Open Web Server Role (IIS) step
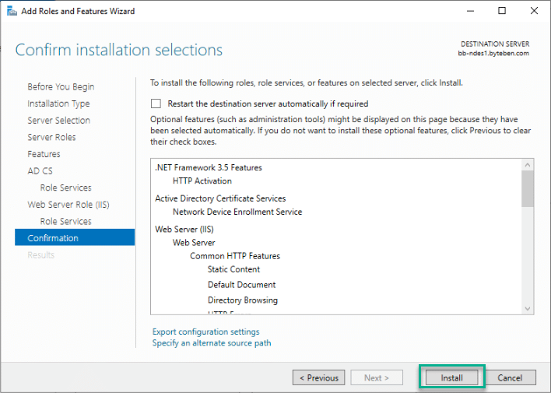Image resolution: width=551 pixels, height=393 pixels. pyautogui.click(x=68, y=205)
